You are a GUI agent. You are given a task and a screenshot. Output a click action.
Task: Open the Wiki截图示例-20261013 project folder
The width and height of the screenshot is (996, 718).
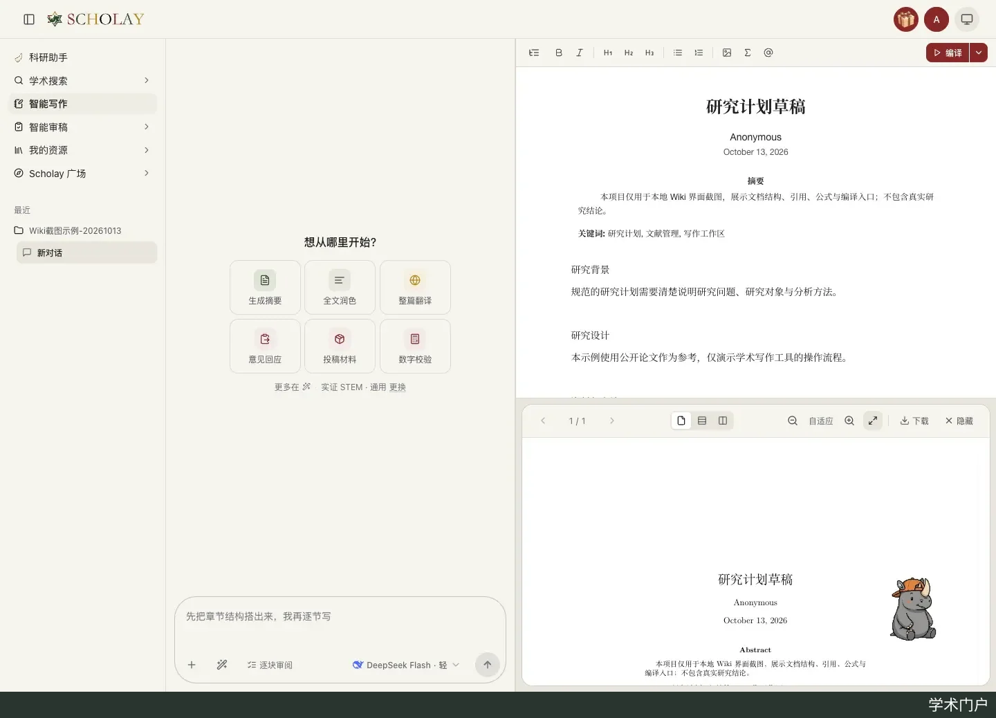coord(83,230)
